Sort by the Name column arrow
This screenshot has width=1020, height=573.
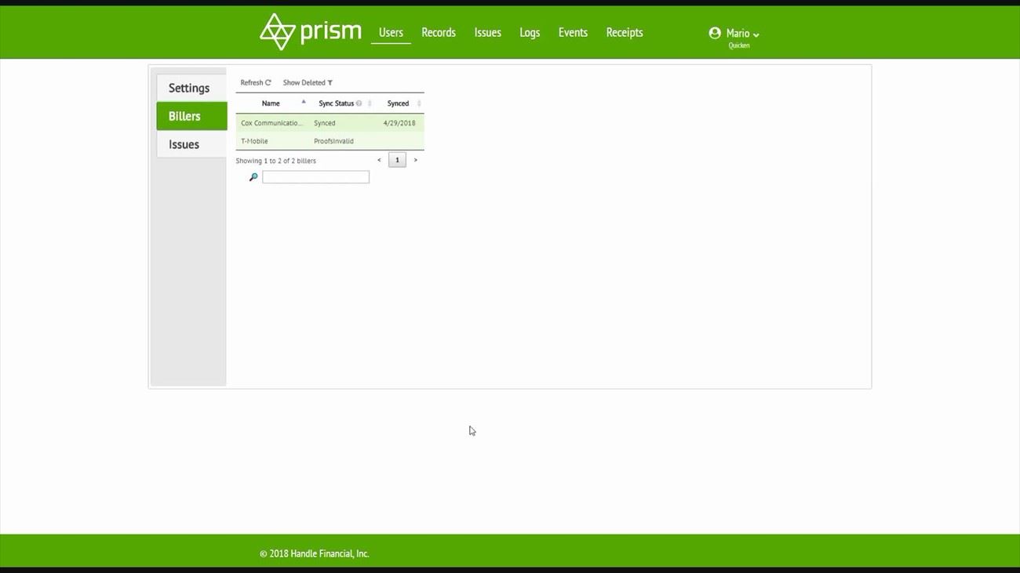[x=304, y=103]
